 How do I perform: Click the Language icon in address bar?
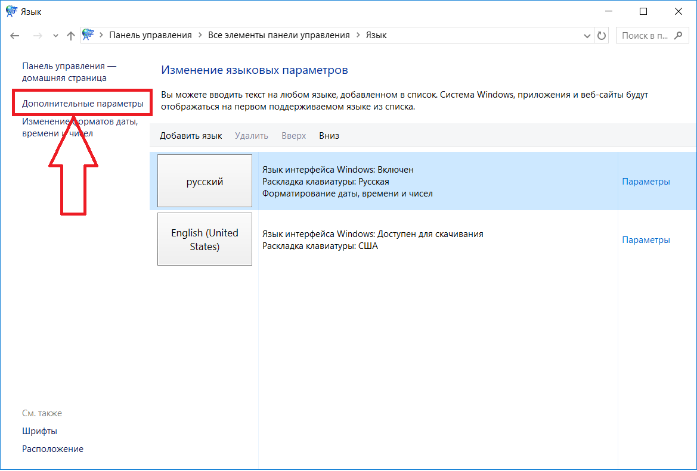[88, 35]
